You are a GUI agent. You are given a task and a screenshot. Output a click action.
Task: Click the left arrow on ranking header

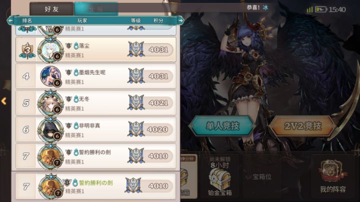10,20
